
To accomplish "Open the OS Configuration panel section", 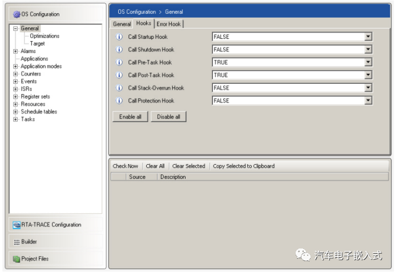I will tap(56, 14).
